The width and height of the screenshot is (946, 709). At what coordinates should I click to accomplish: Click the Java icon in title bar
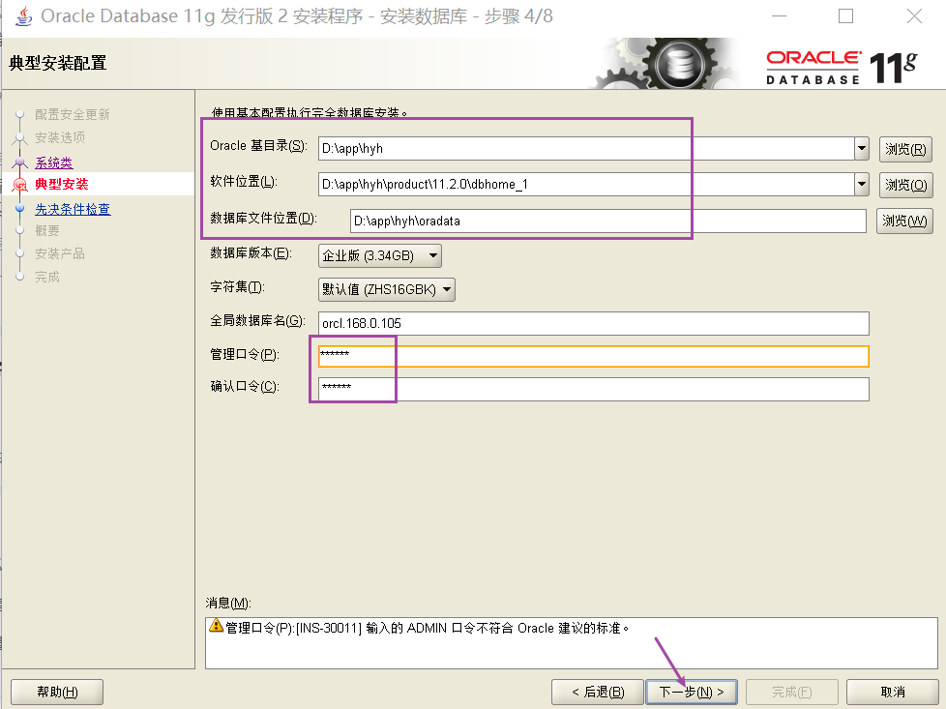click(x=23, y=16)
